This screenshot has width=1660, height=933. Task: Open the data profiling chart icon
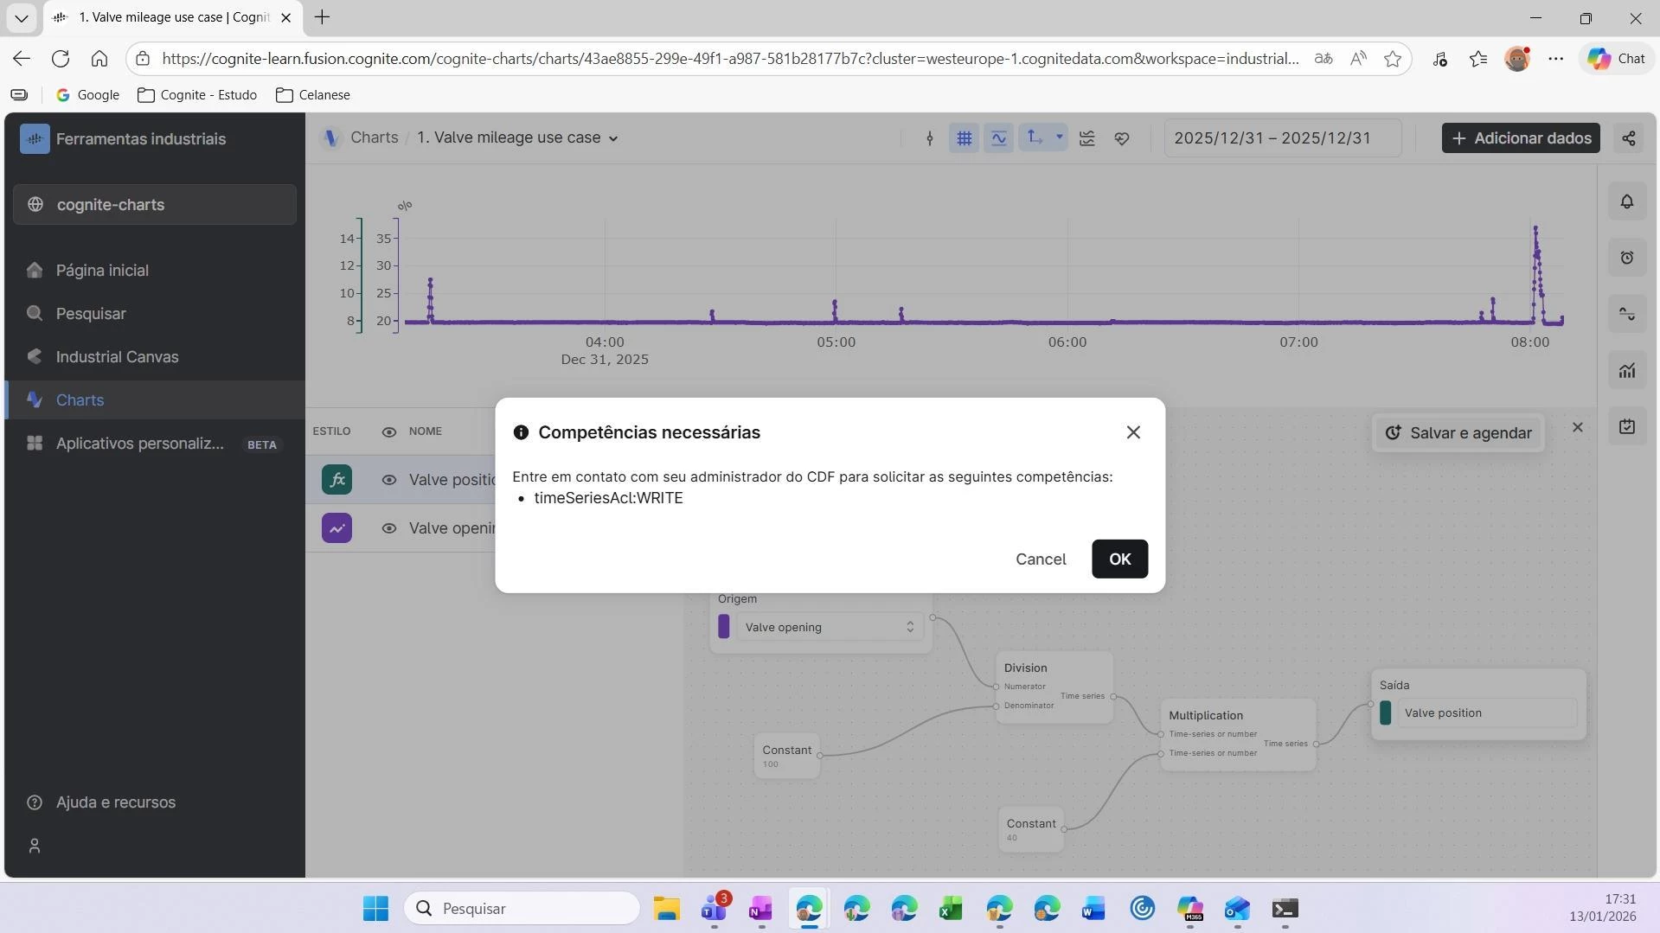pos(1627,370)
